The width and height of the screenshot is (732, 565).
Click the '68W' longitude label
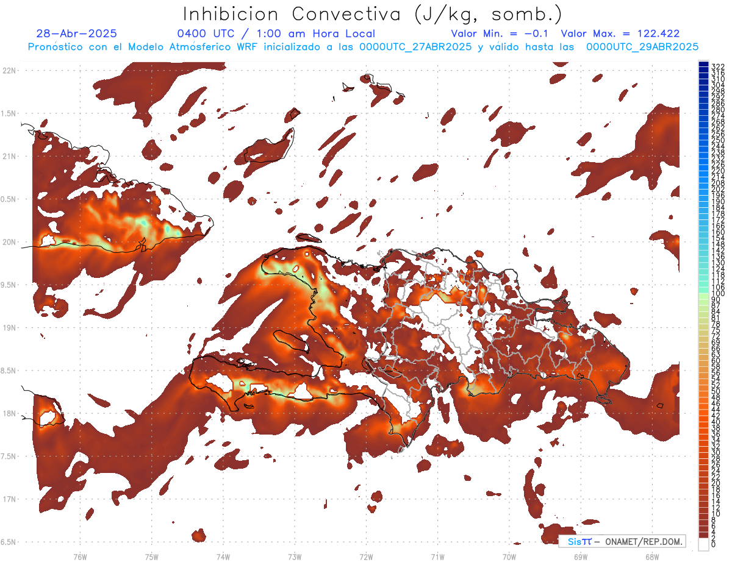click(652, 557)
